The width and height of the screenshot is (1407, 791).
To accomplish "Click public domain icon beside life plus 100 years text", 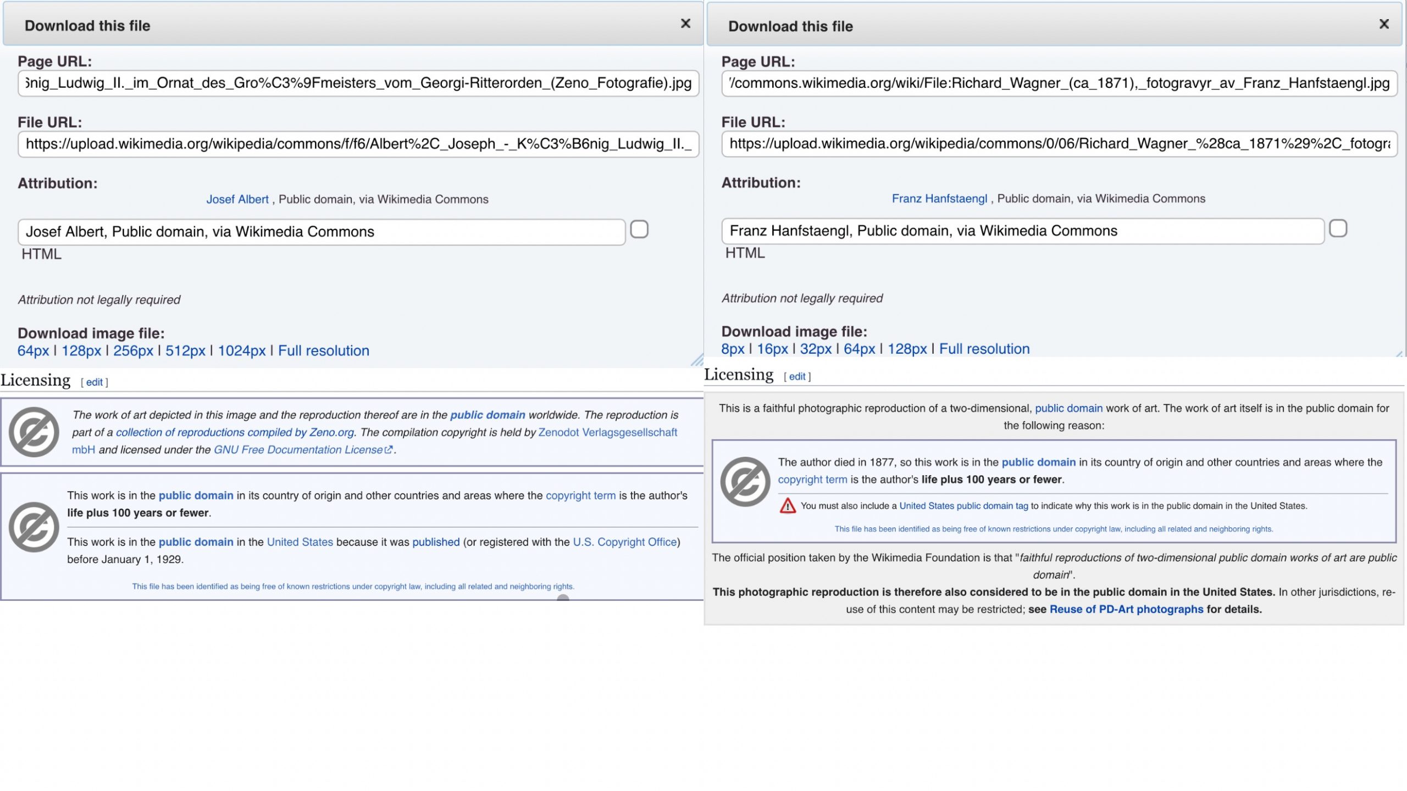I will (x=34, y=527).
